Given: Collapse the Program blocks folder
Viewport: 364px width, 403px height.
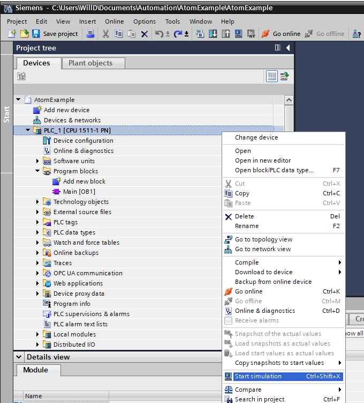Looking at the screenshot, I should pos(38,171).
